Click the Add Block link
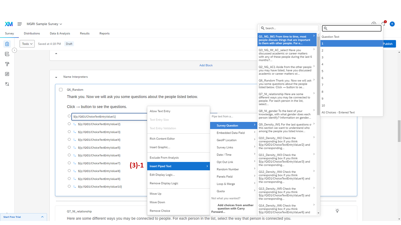Image resolution: width=401 pixels, height=225 pixels. pyautogui.click(x=206, y=65)
